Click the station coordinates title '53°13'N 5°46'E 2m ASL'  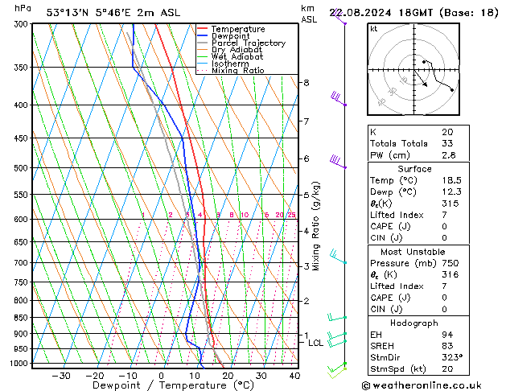click(x=113, y=13)
